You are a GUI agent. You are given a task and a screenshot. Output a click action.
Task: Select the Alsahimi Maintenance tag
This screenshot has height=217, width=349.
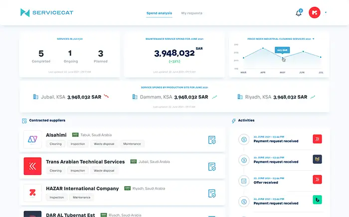click(132, 144)
